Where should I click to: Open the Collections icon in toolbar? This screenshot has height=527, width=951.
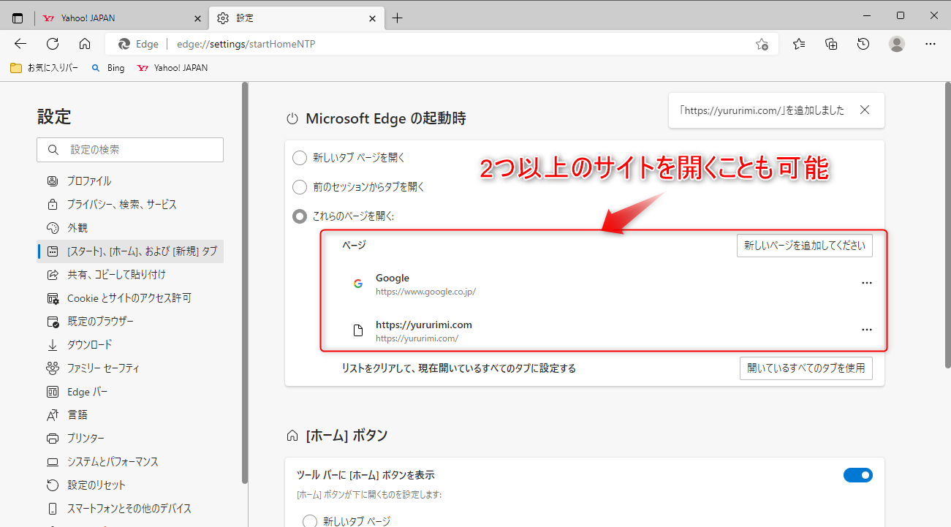(831, 44)
